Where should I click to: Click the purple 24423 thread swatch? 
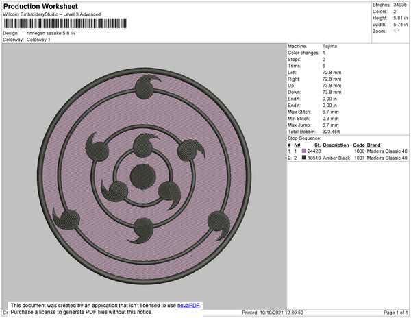[304, 151]
